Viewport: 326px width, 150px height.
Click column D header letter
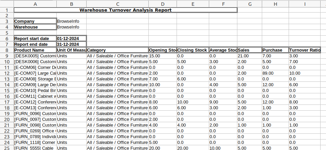pos(162,4)
